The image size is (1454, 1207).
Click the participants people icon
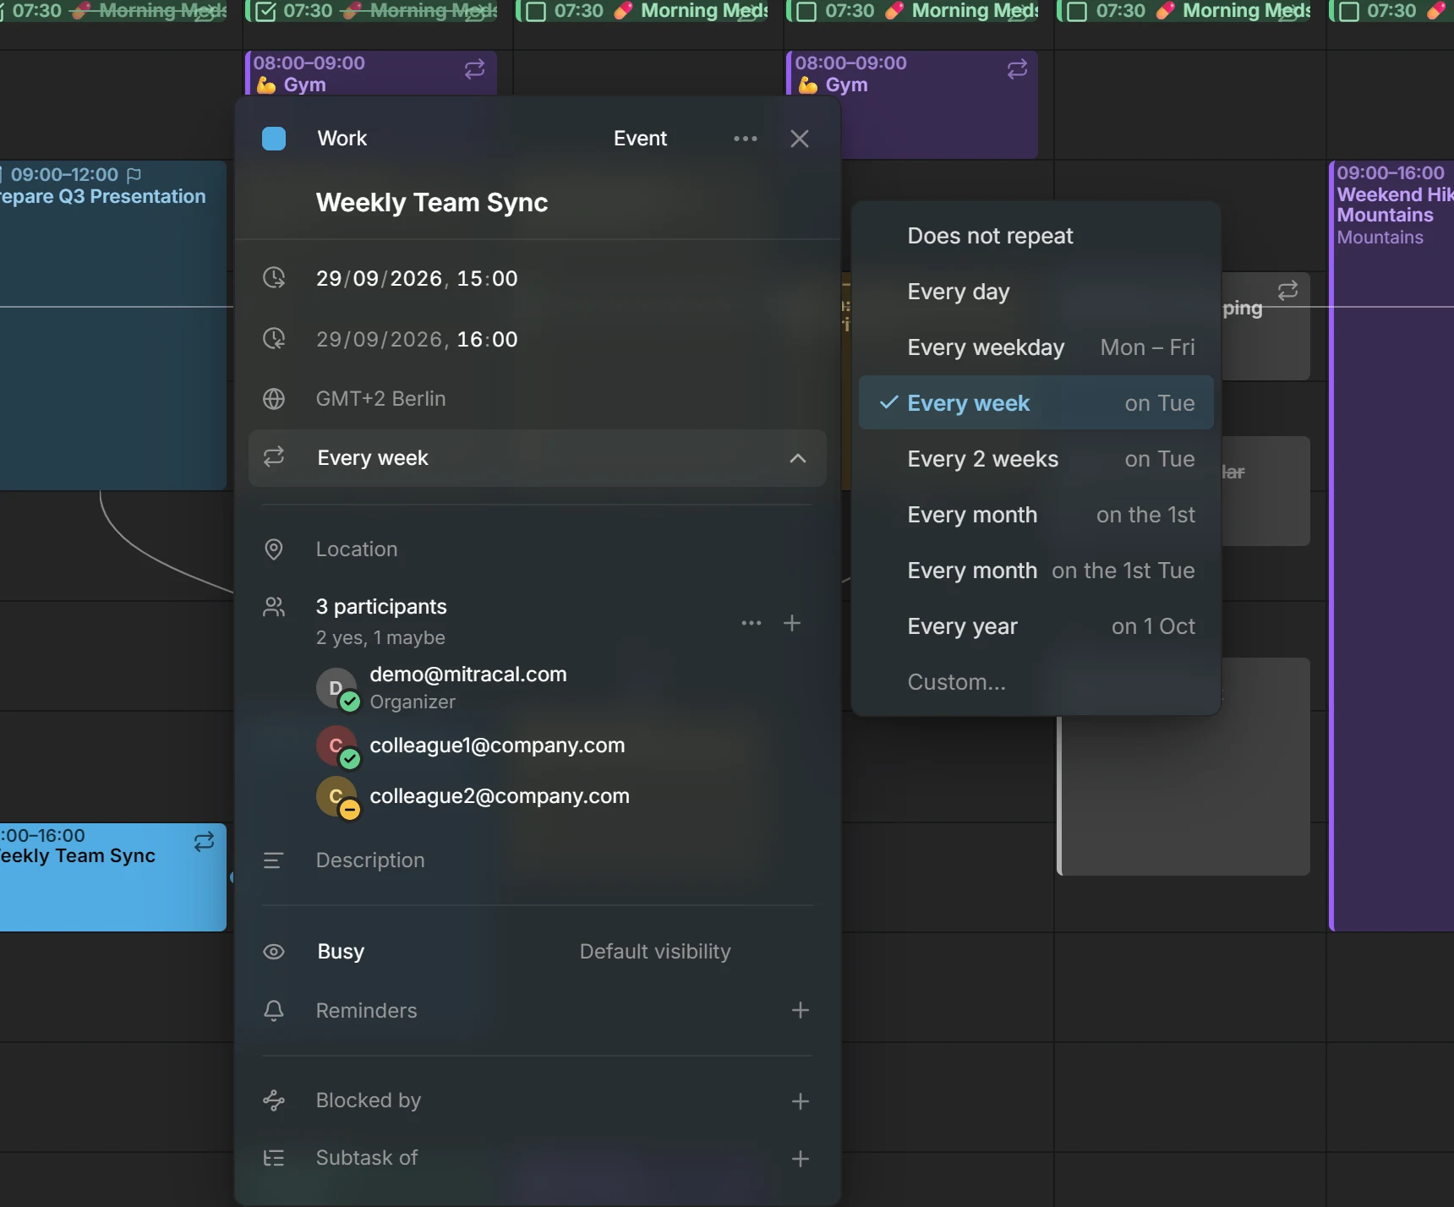pos(274,607)
